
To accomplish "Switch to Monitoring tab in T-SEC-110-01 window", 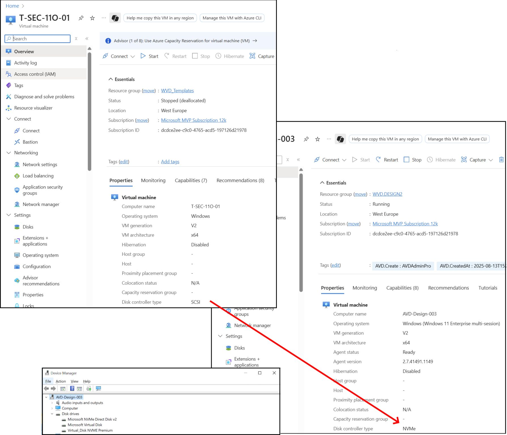I will click(x=153, y=181).
